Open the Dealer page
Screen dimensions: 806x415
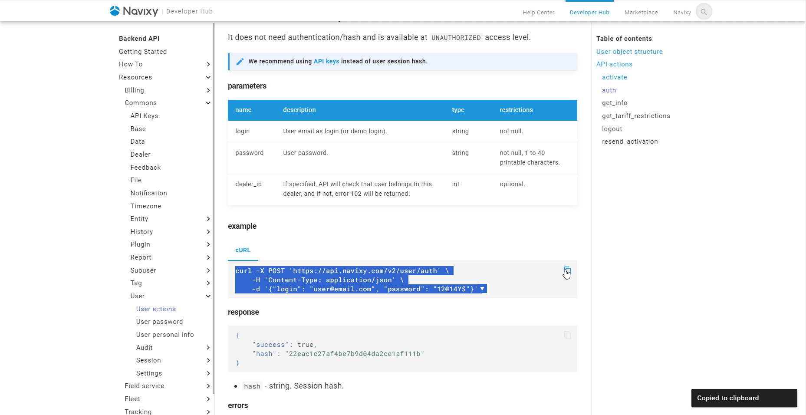pos(141,155)
